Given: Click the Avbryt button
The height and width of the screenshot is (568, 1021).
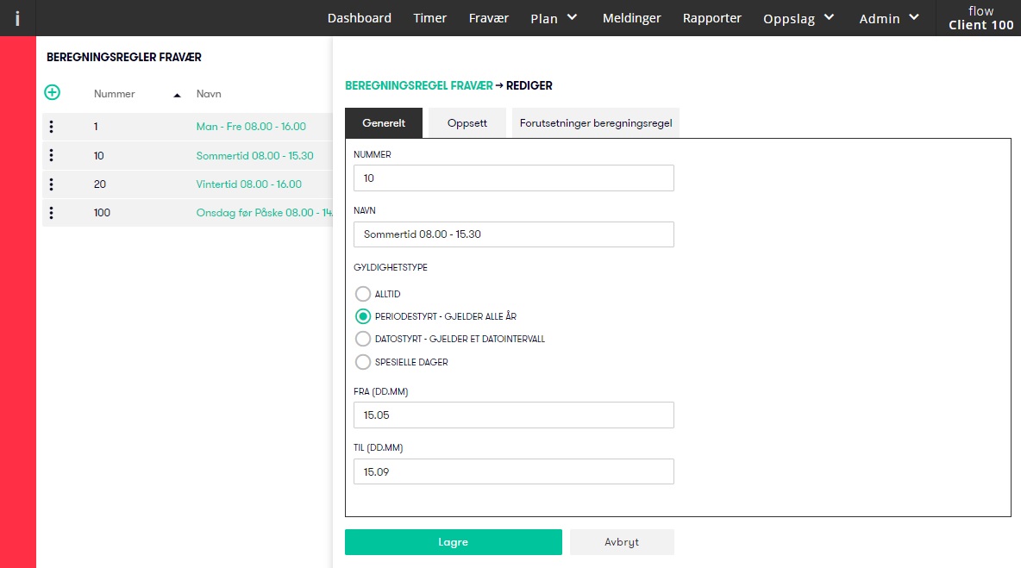Looking at the screenshot, I should pos(622,542).
